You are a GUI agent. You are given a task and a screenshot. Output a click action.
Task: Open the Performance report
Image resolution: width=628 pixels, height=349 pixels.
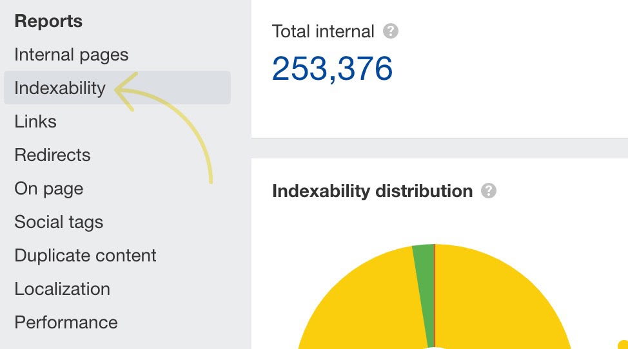click(x=66, y=323)
